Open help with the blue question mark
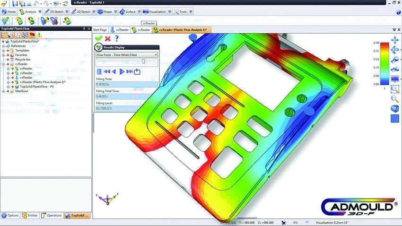The width and height of the screenshot is (402, 226). 117,38
